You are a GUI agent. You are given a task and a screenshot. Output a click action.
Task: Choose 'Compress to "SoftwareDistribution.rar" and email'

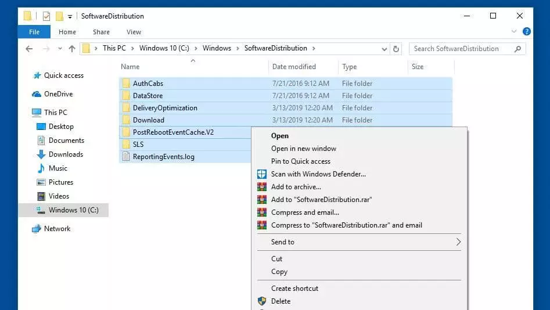(359, 225)
